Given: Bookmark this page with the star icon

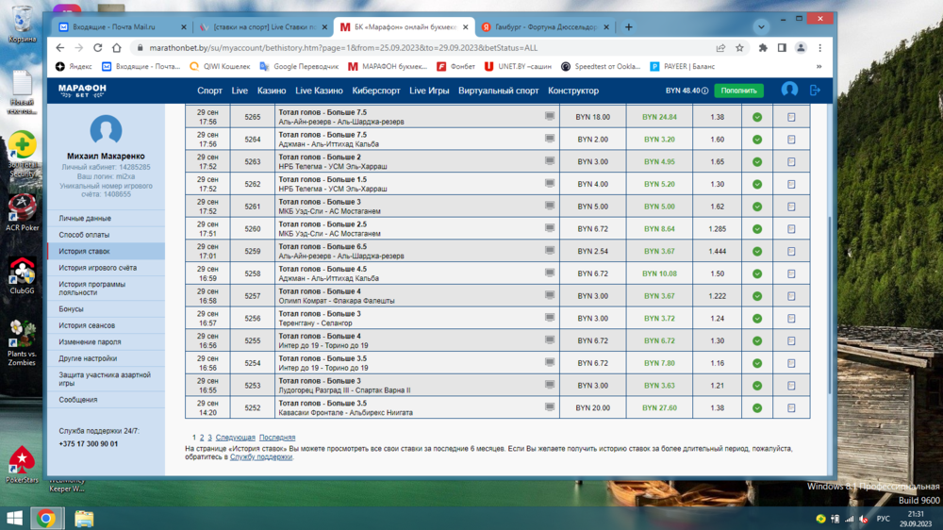Looking at the screenshot, I should tap(741, 48).
